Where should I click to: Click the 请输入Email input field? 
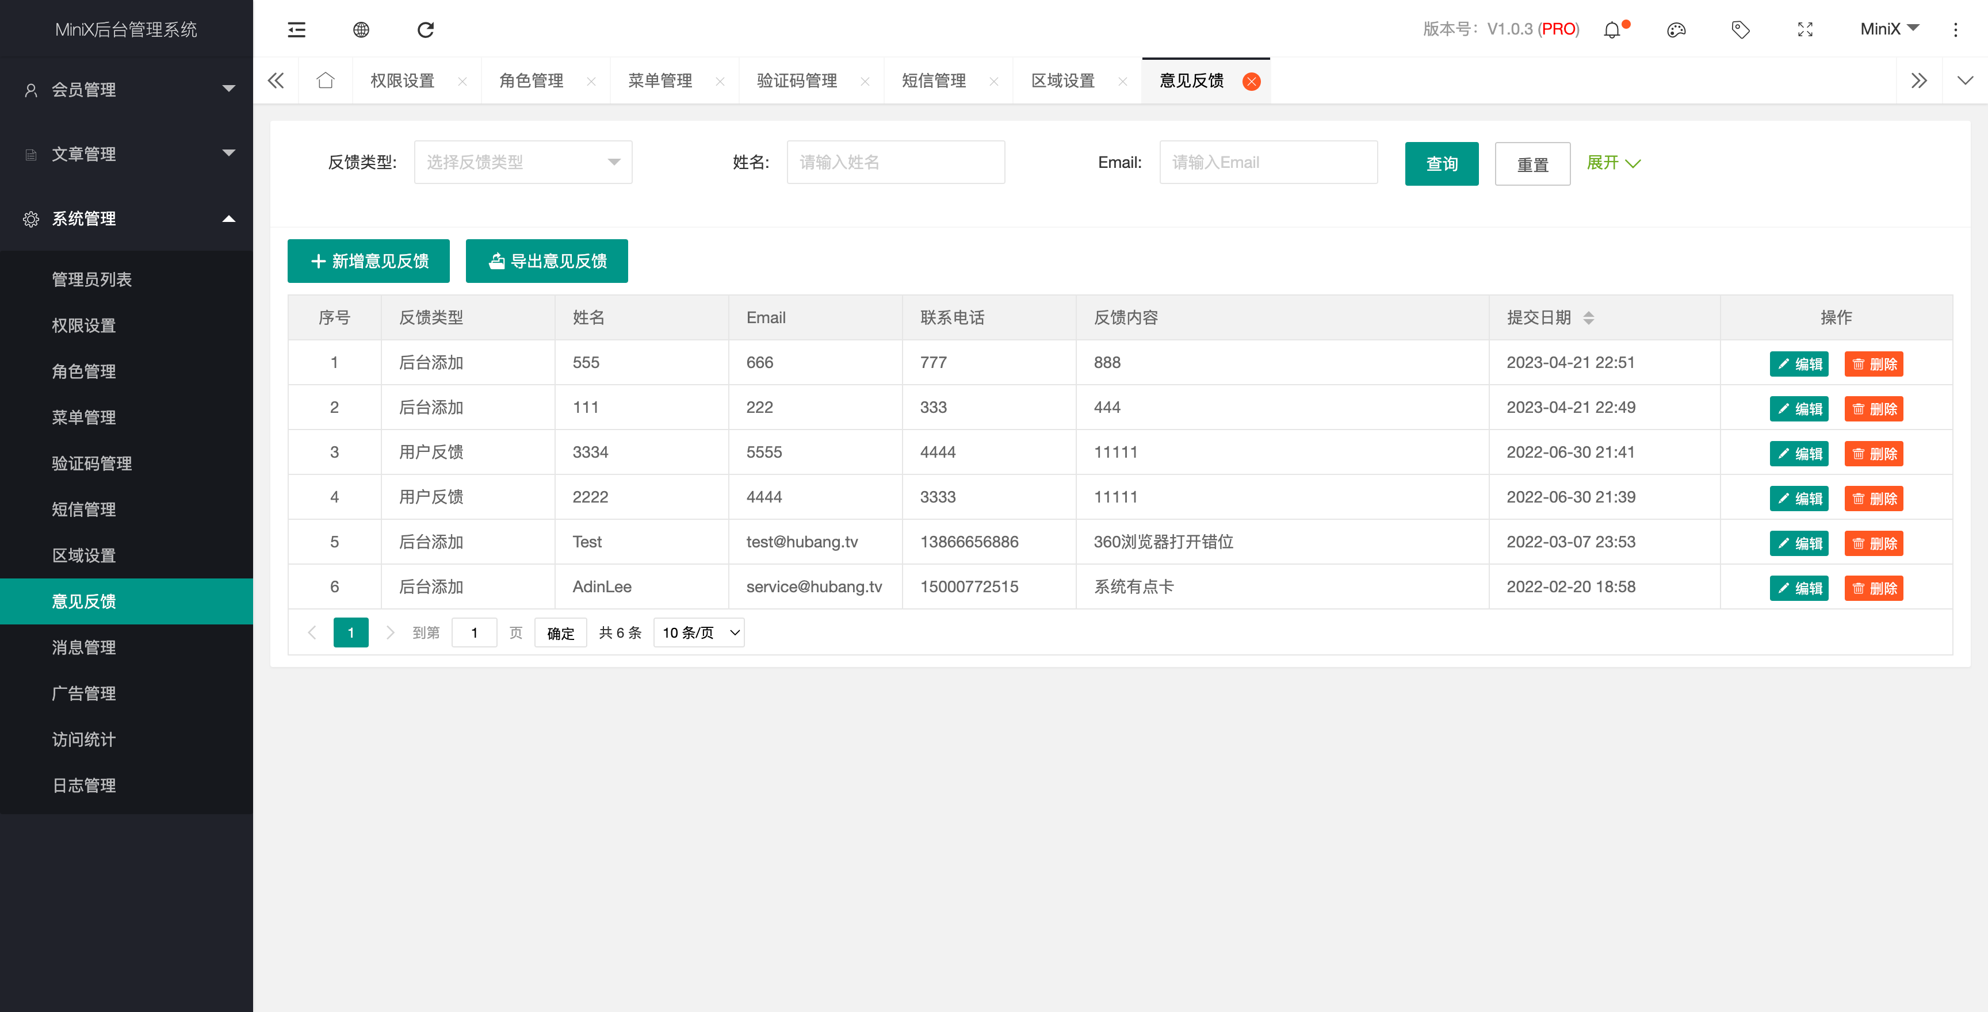tap(1268, 162)
